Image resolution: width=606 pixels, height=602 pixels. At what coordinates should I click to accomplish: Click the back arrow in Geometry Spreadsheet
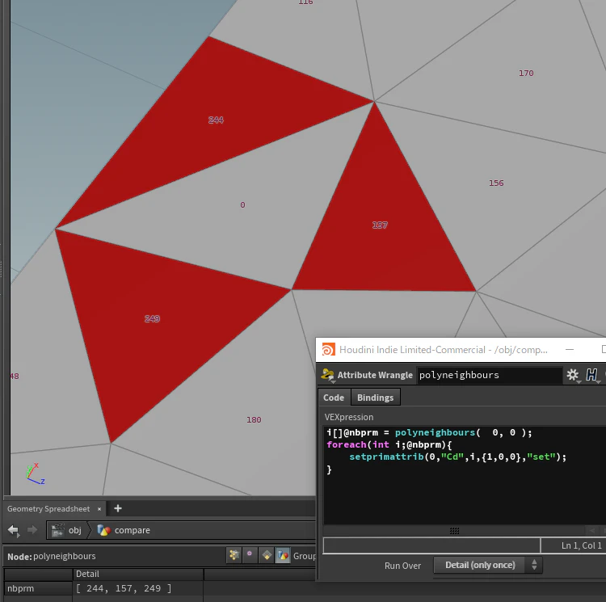pos(14,530)
